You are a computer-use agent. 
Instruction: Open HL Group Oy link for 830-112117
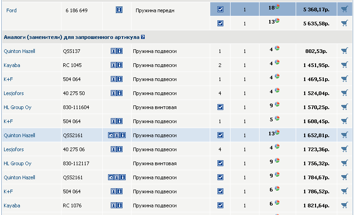pos(17,163)
